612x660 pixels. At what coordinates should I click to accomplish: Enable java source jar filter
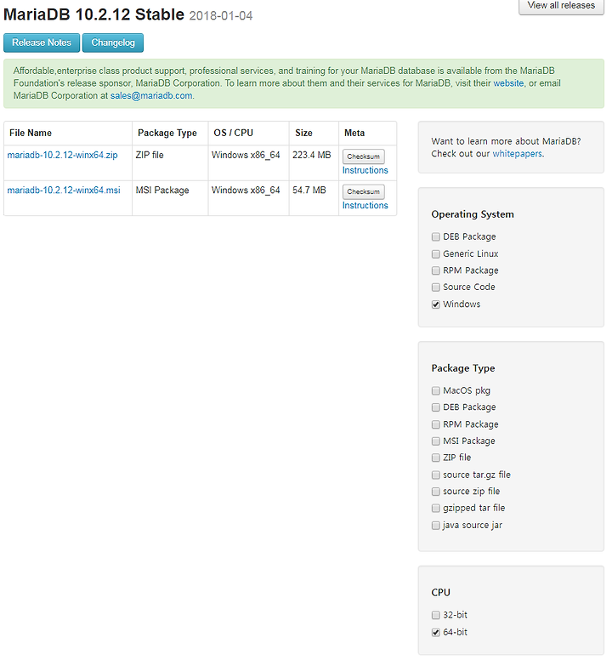(436, 526)
